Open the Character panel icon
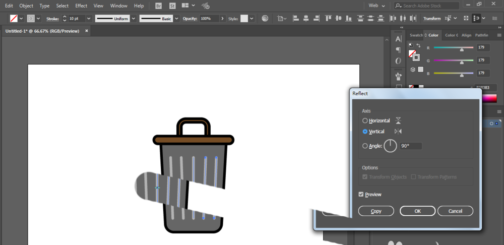504x245 pixels. pos(398,39)
